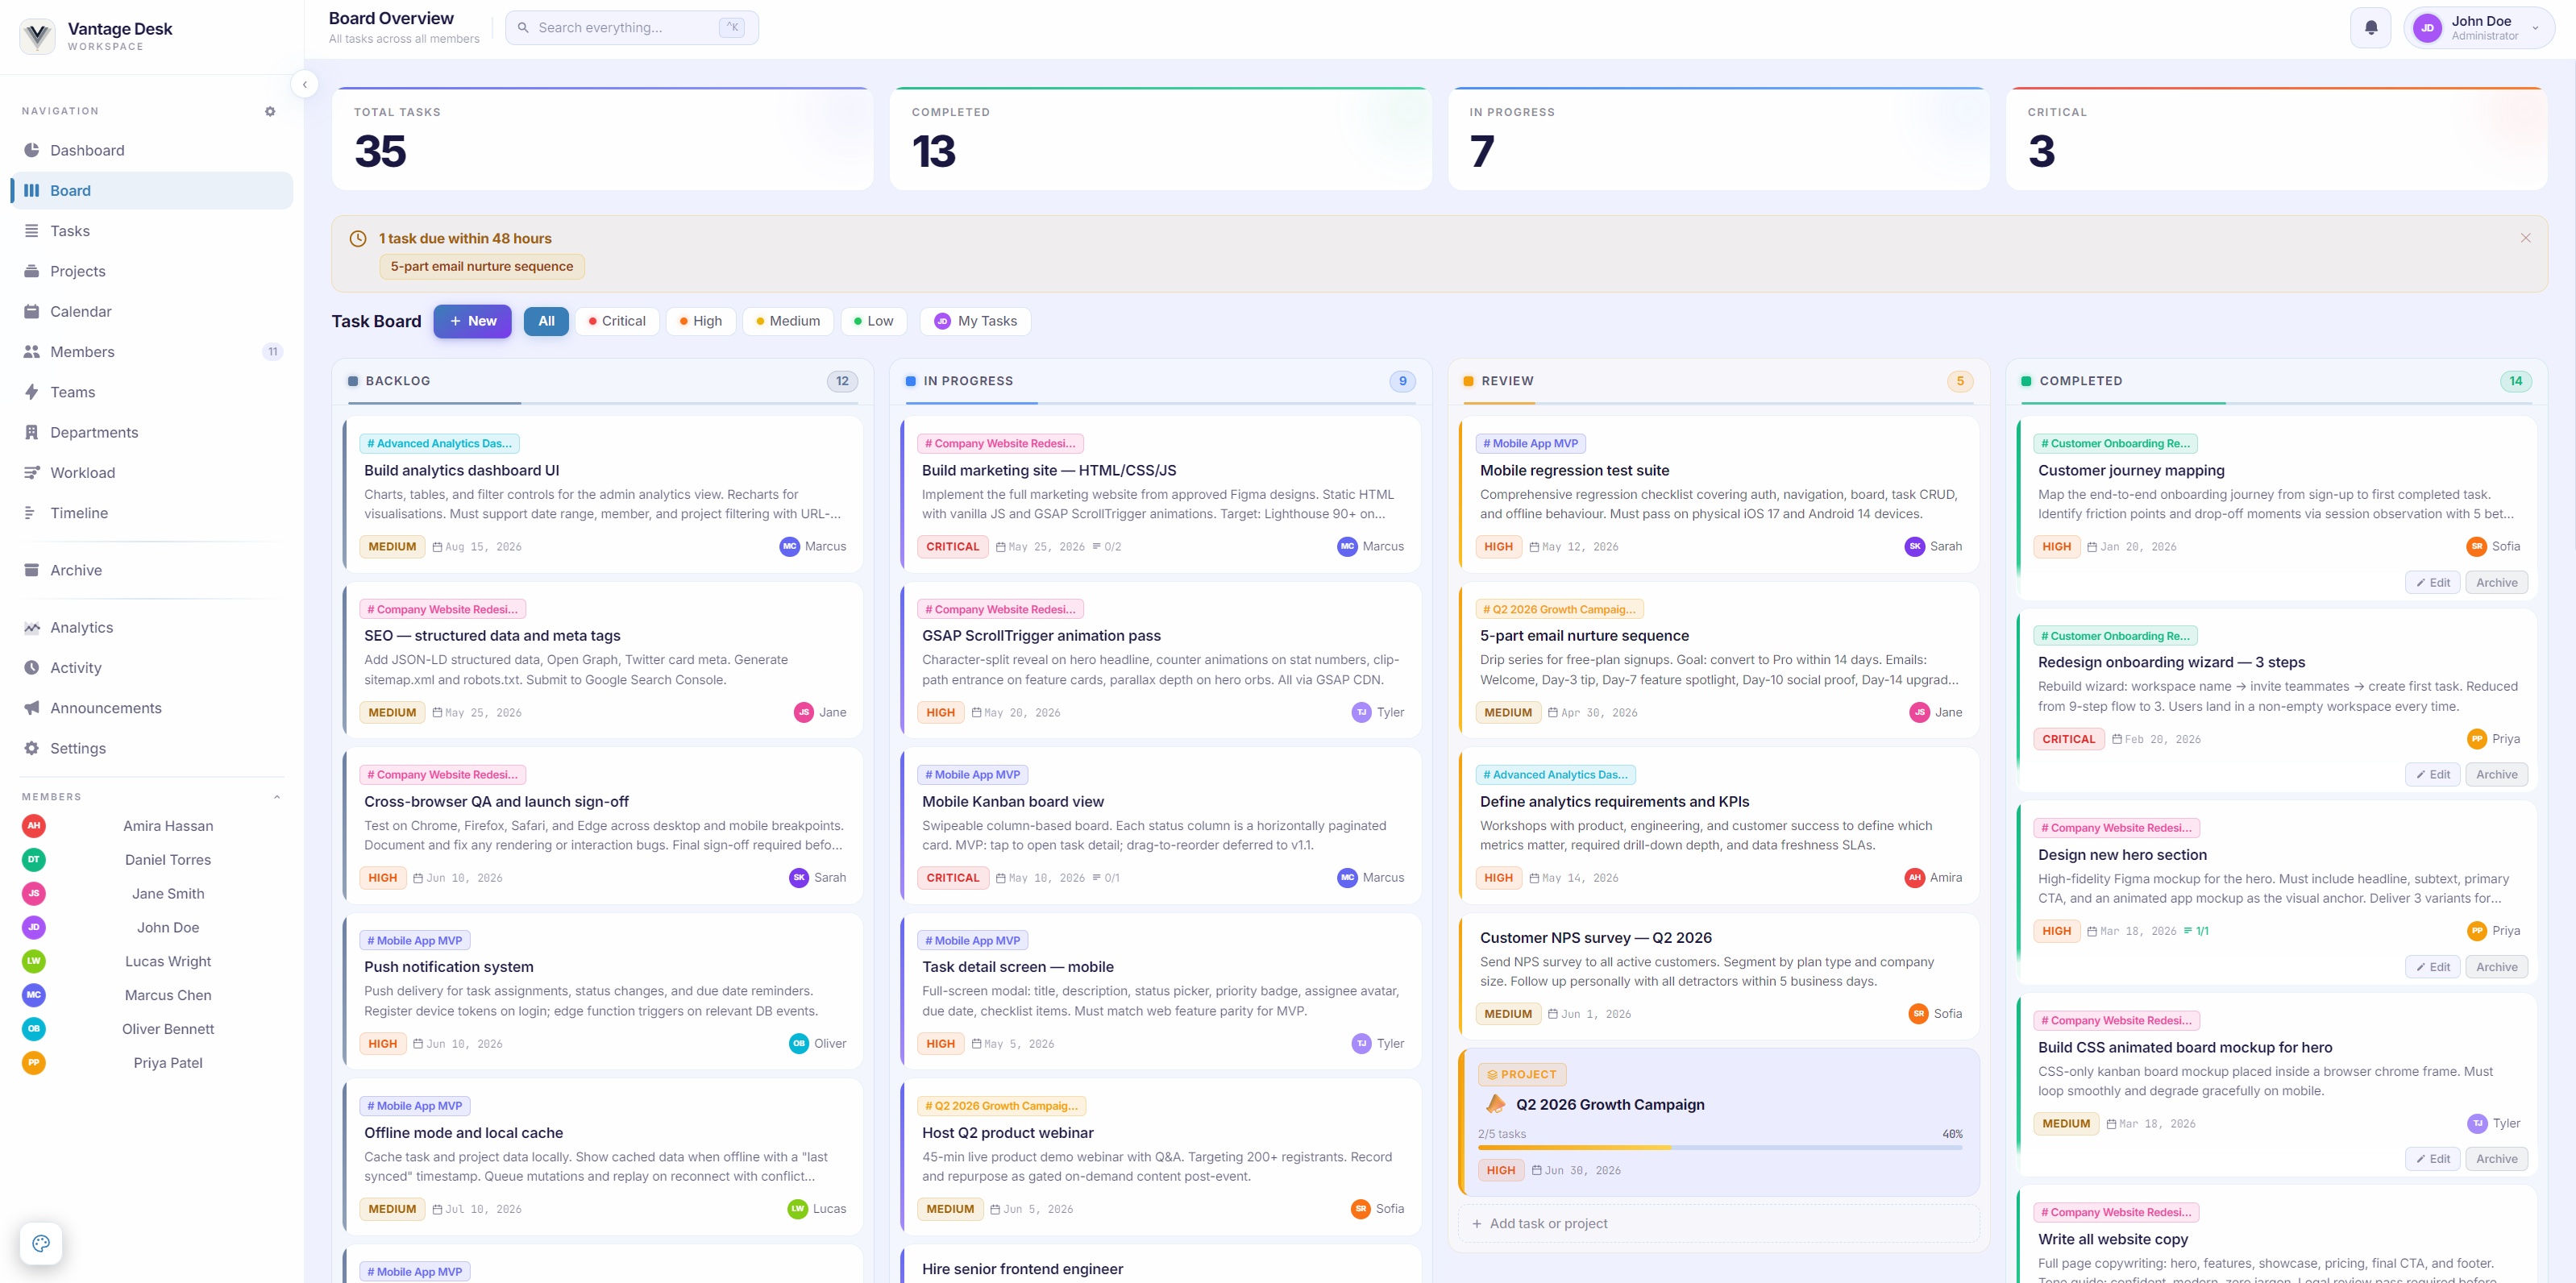Focus the Search everything field
2576x1283 pixels.
click(631, 28)
